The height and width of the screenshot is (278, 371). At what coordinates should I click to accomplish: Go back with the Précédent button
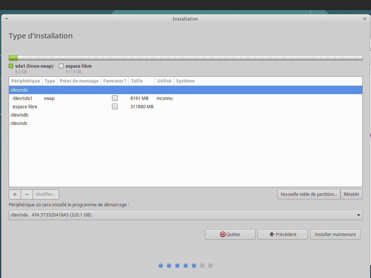pyautogui.click(x=283, y=235)
